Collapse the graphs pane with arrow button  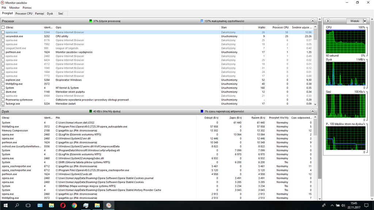point(328,21)
